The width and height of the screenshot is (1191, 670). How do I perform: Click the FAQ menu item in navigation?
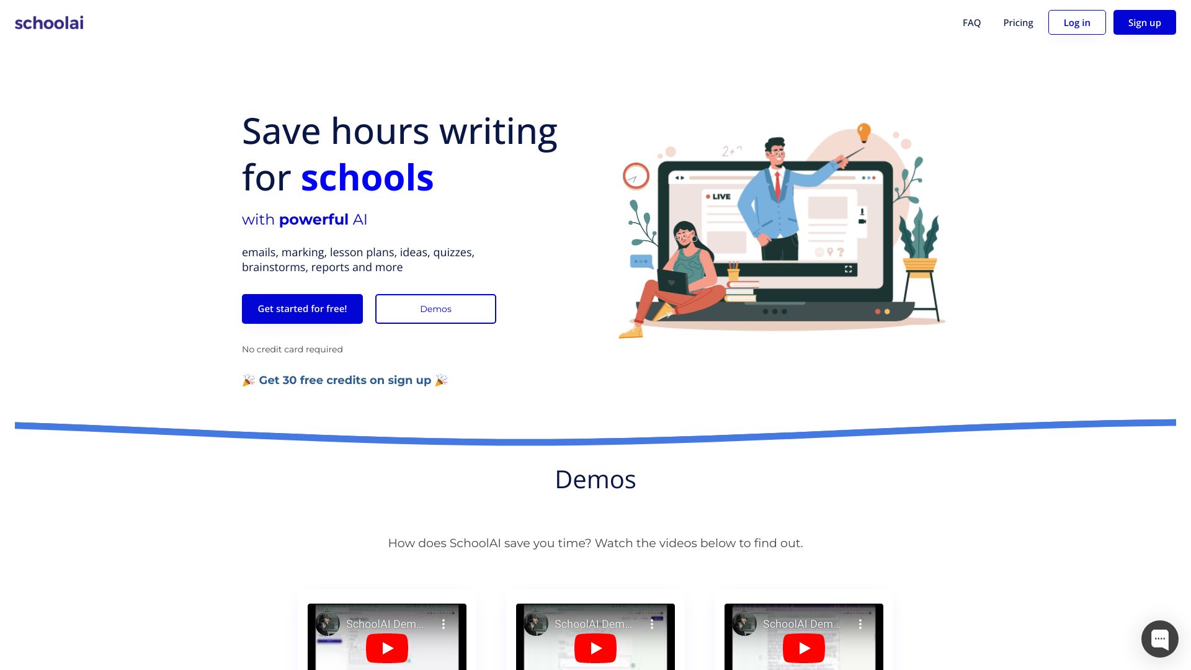972,22
